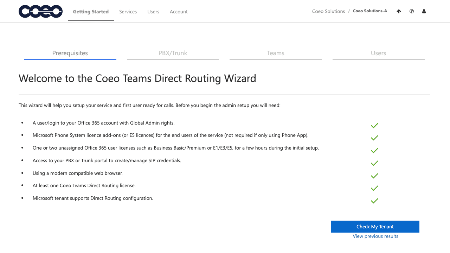Click text 'Using a modern compatible web browser.'
This screenshot has height=253, width=450.
point(78,173)
